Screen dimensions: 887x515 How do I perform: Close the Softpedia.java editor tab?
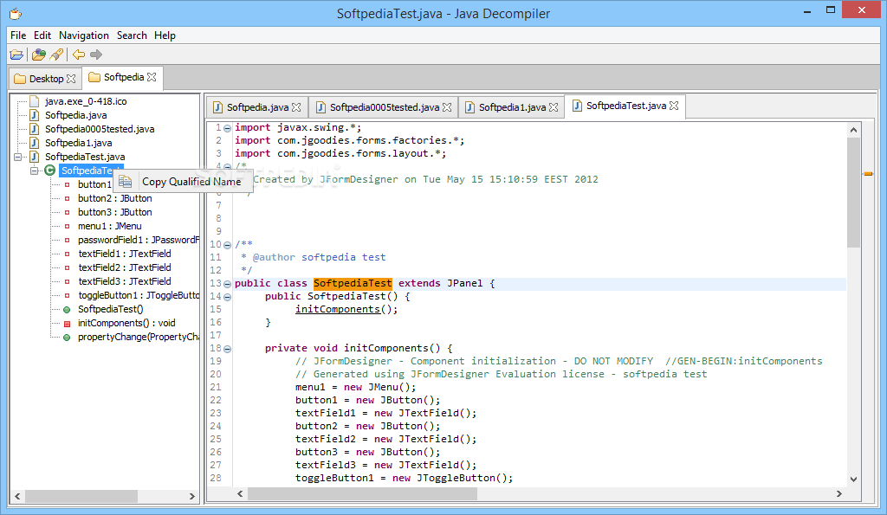point(297,107)
